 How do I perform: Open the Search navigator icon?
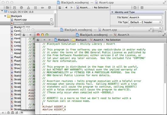click(22, 8)
